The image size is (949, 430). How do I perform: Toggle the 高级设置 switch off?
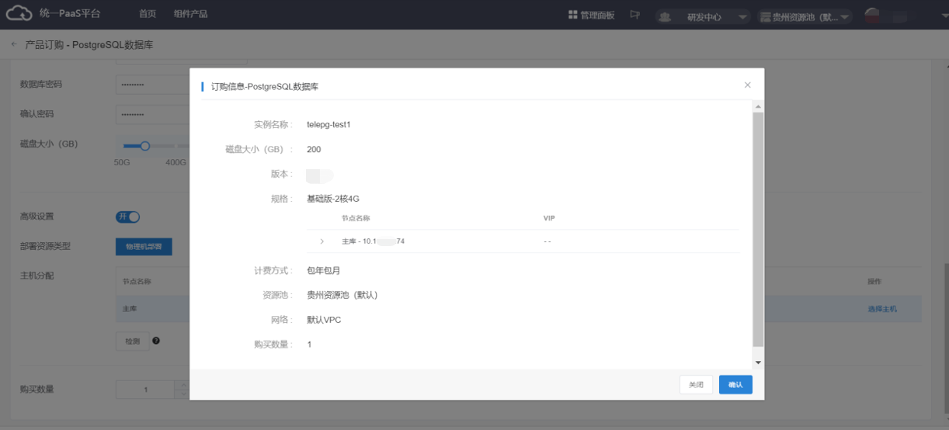tap(127, 217)
